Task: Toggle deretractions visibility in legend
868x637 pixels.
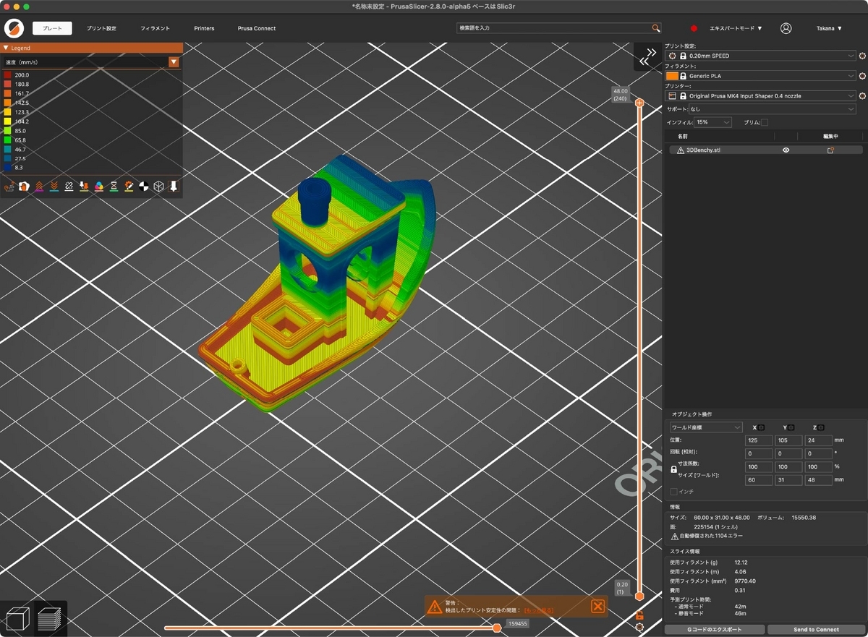Action: [54, 187]
